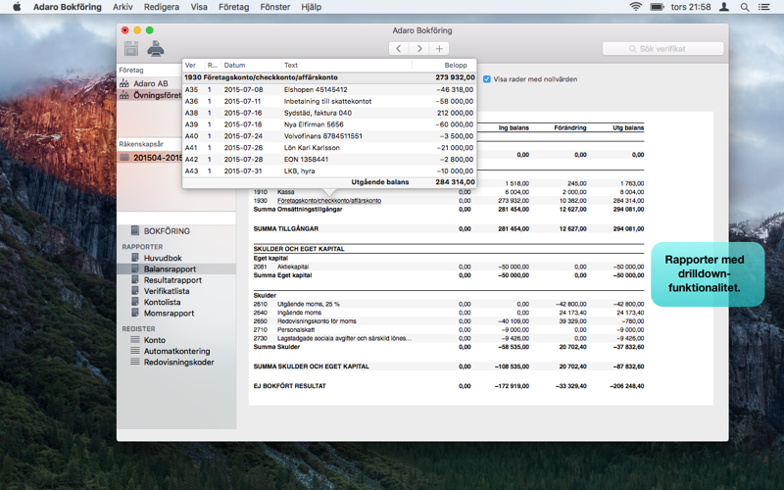Click account row 2640 Ingående moms
The height and width of the screenshot is (490, 784).
[449, 313]
